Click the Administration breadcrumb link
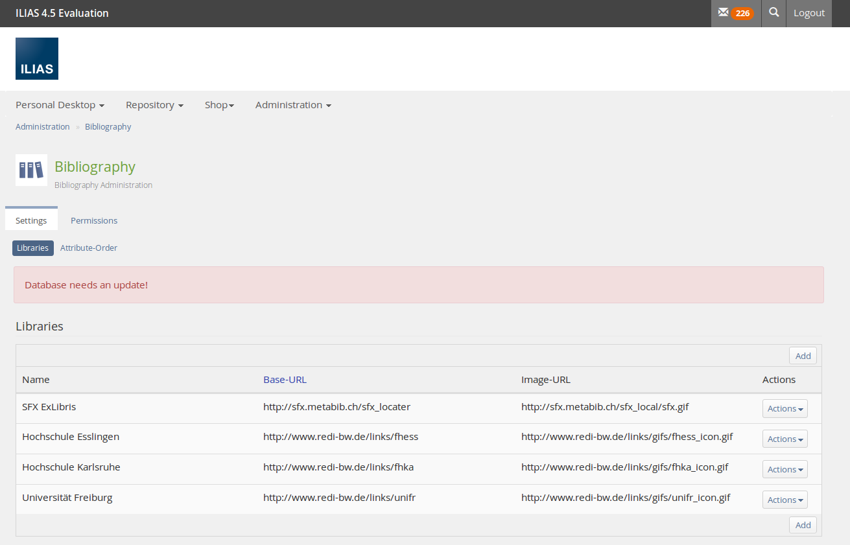The image size is (850, 545). 43,127
